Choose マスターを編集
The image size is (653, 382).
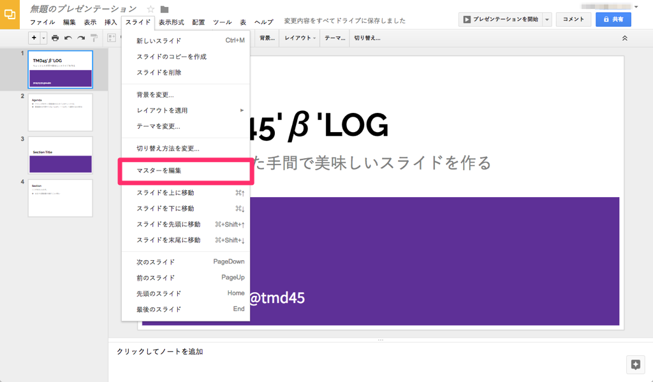pos(186,170)
